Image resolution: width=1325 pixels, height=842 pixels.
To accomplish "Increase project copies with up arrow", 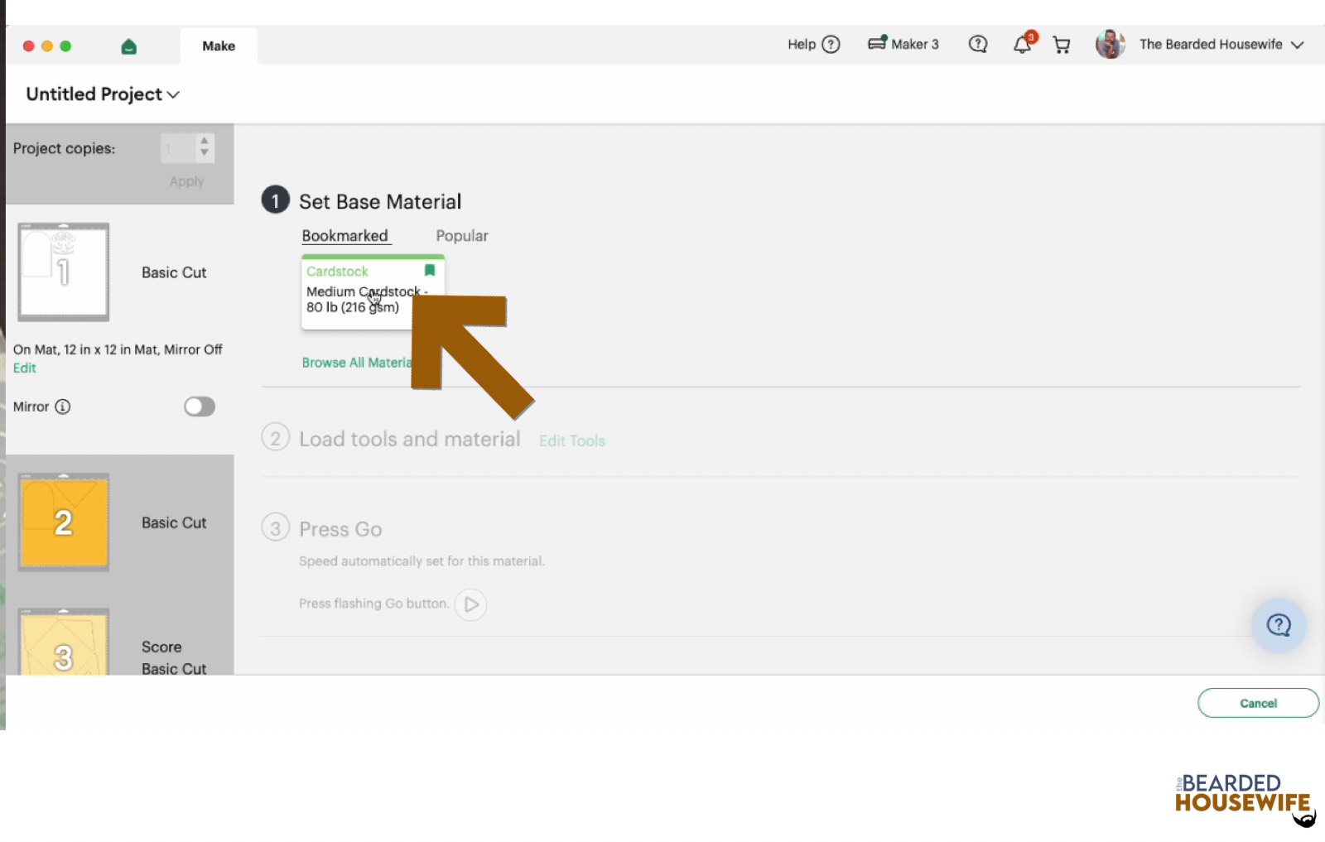I will 205,142.
